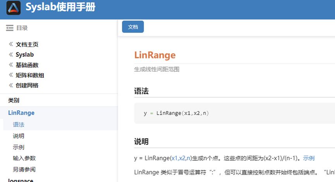Click the double chevron beside 矩阵和数组
Viewport: 335px width, 182px height.
[x=11, y=75]
